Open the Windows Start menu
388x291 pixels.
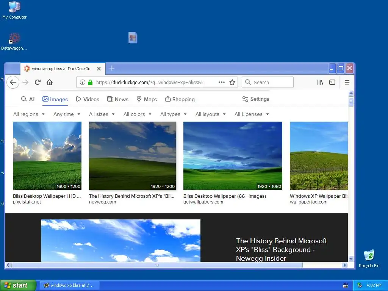point(18,285)
